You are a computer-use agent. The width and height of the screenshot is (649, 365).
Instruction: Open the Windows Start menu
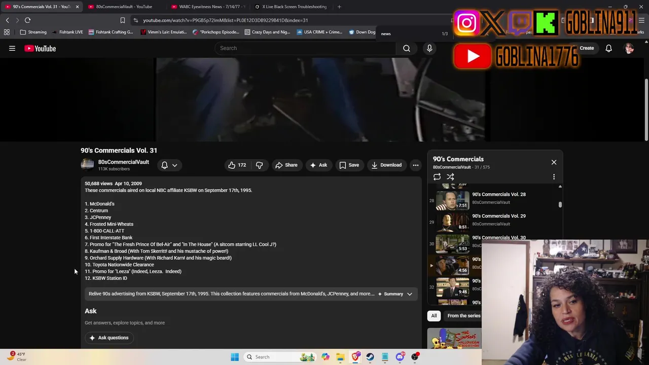click(x=235, y=357)
